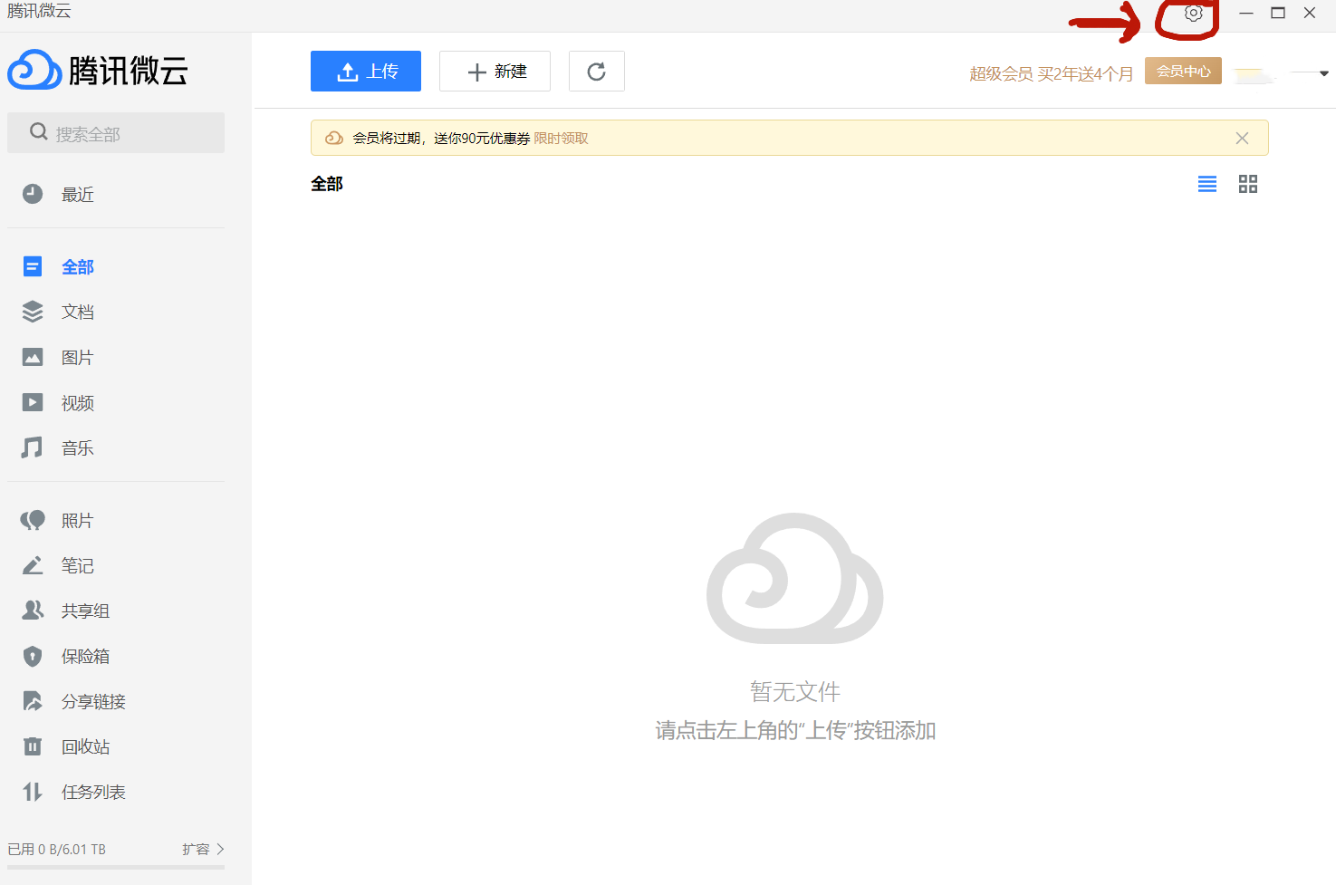Open the circled settings gear
The image size is (1336, 885).
(1192, 14)
